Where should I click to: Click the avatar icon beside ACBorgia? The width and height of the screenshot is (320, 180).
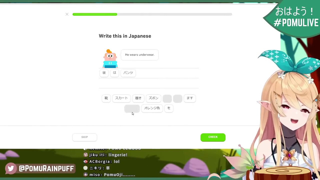click(x=86, y=161)
